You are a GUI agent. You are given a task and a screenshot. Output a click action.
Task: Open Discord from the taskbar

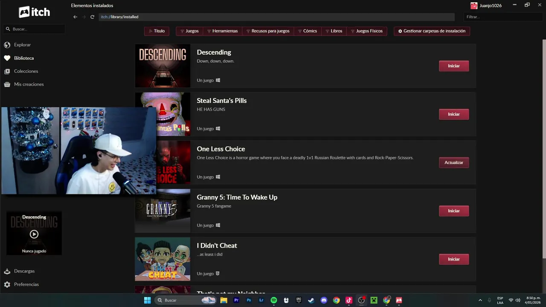(324, 300)
